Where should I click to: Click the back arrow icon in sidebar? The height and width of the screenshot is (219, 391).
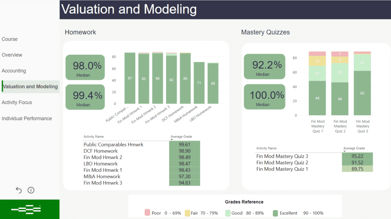pyautogui.click(x=18, y=190)
